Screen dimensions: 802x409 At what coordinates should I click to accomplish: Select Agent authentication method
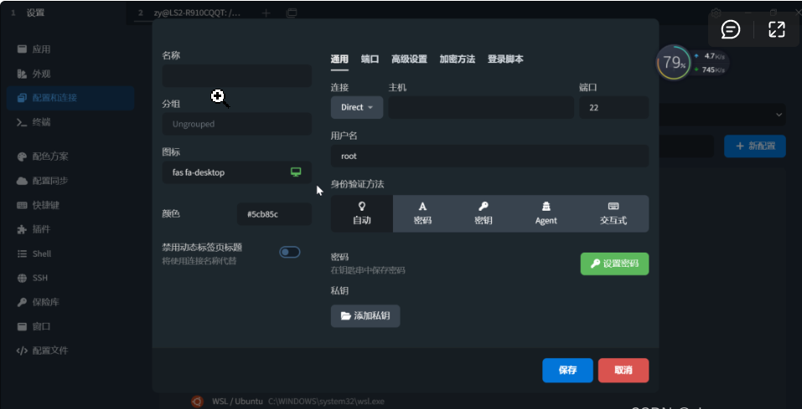[x=546, y=213]
